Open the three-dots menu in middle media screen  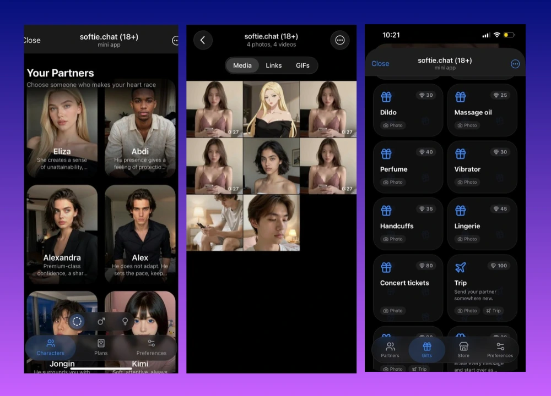click(340, 40)
